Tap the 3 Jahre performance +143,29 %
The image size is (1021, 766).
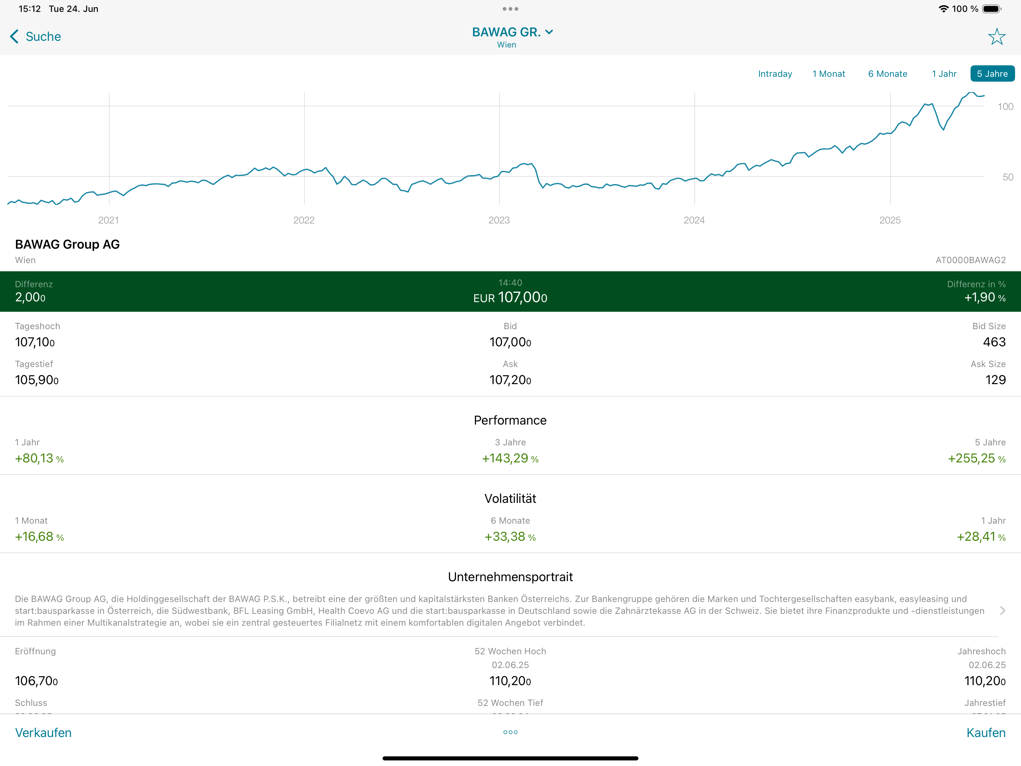click(x=510, y=458)
